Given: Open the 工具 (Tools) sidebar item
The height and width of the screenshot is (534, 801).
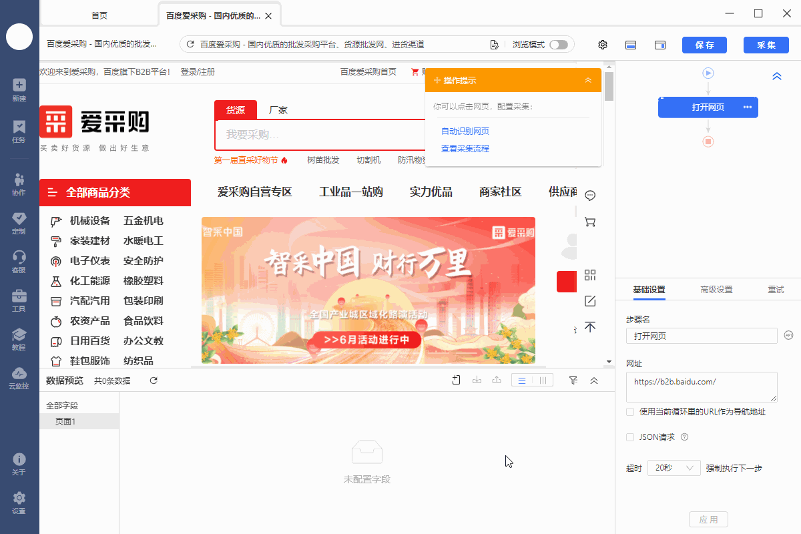Looking at the screenshot, I should 19,300.
